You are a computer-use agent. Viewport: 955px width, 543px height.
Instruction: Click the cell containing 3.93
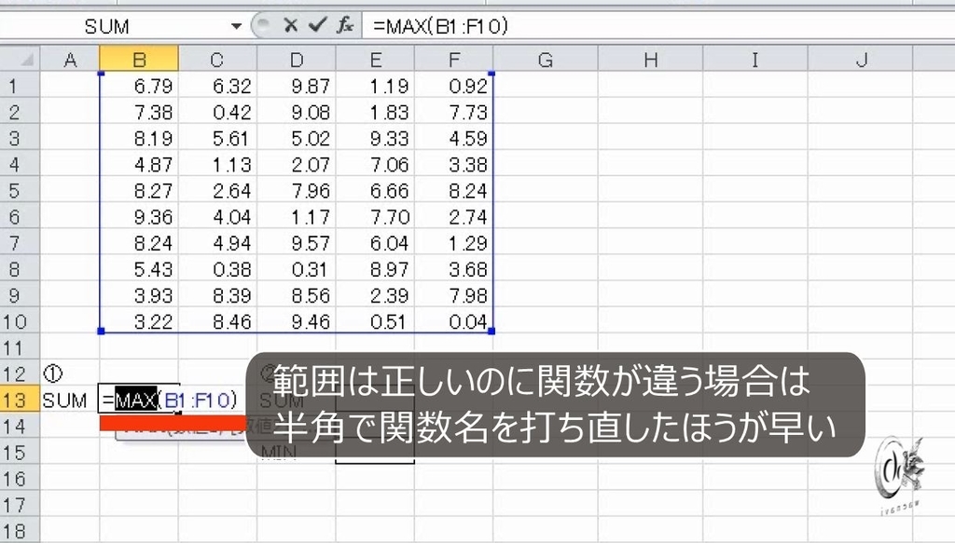tap(140, 295)
